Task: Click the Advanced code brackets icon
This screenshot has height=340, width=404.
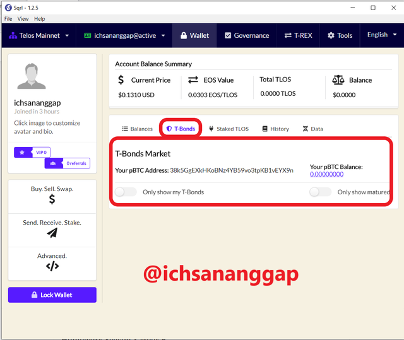Action: pyautogui.click(x=52, y=266)
